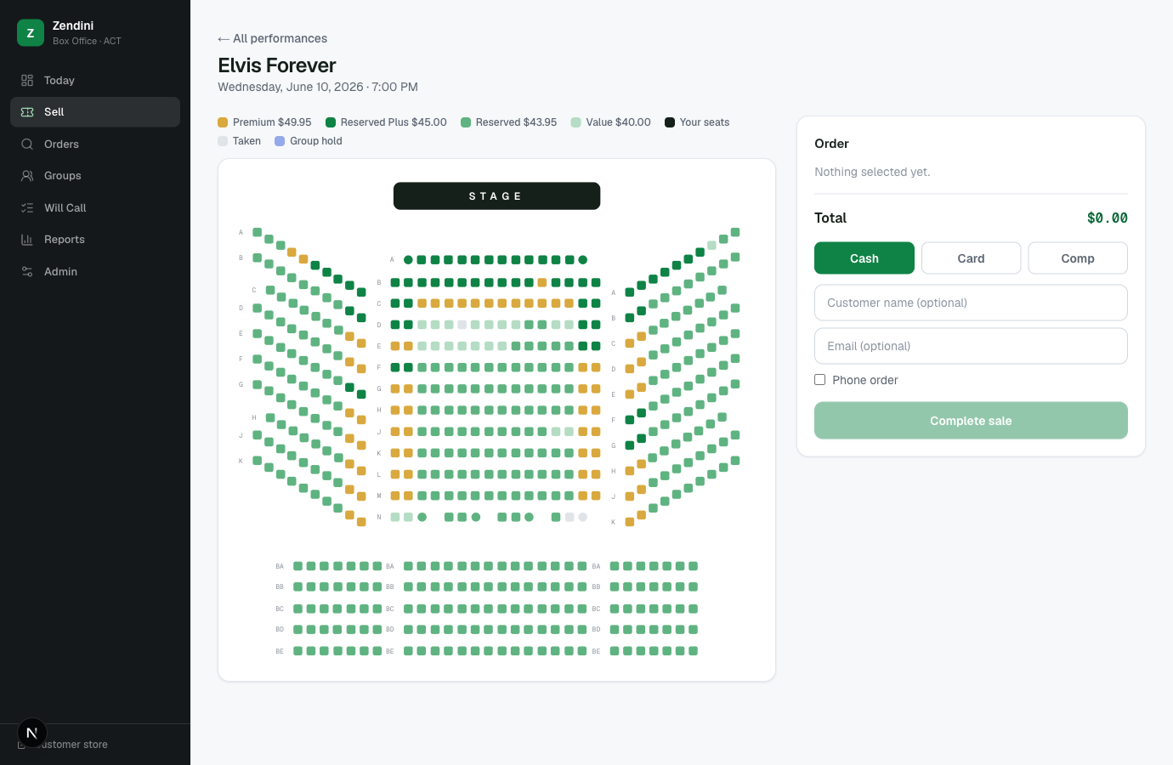Screen dimensions: 1173x765
Task: Select last gold seat of center row M
Action: click(596, 496)
